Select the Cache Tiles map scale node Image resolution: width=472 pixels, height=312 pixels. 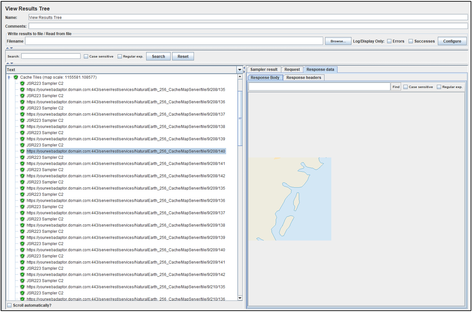click(x=58, y=77)
